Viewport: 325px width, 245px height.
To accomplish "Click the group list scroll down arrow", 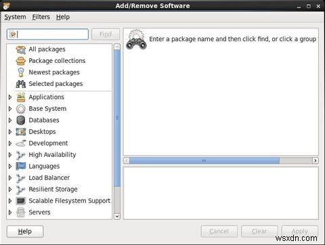I will point(117,217).
